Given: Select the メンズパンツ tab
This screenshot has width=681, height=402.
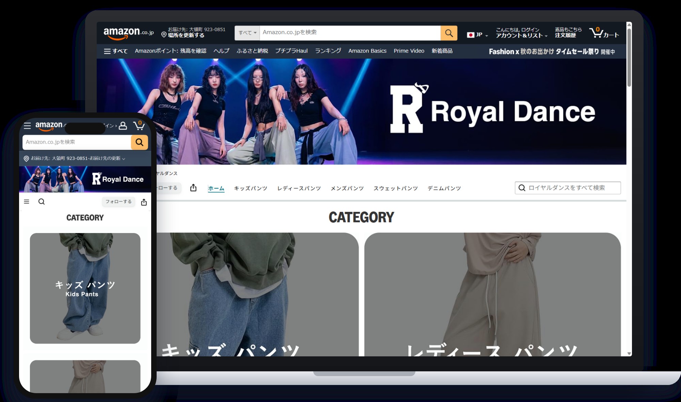Looking at the screenshot, I should (347, 188).
